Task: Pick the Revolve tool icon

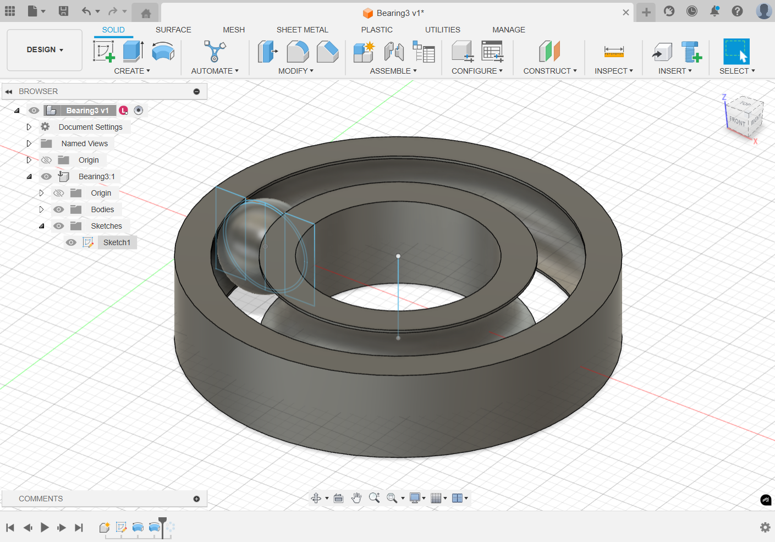Action: click(163, 52)
